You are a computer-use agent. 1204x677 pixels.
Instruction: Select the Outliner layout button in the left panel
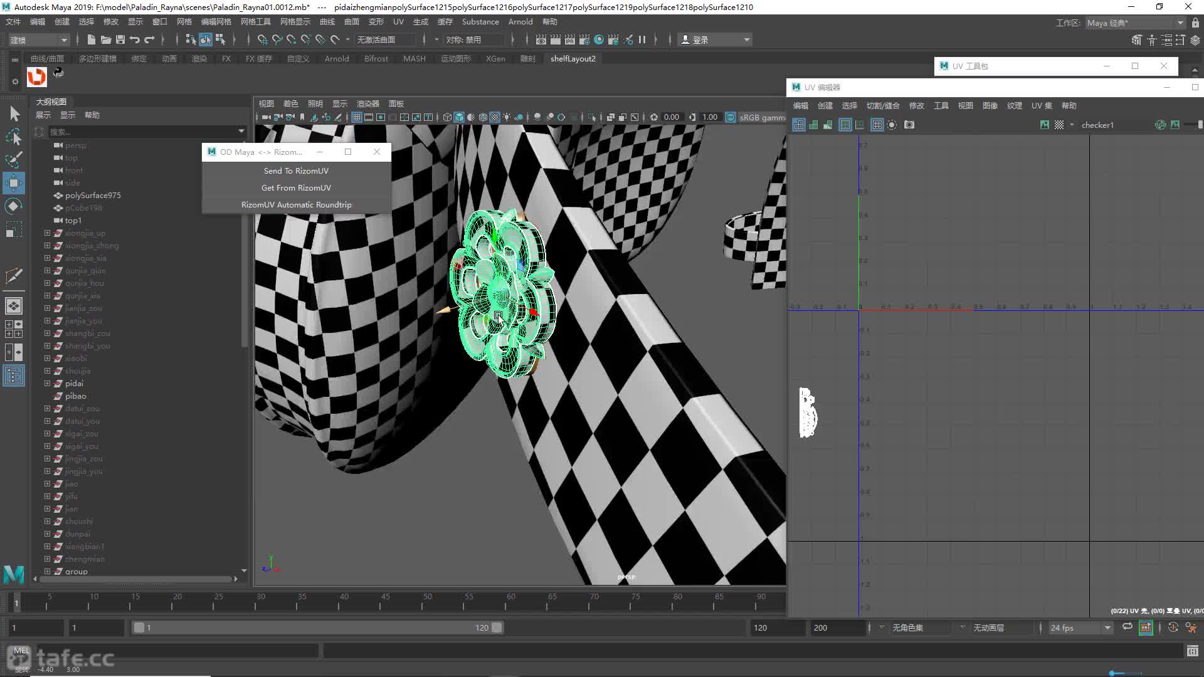coord(14,375)
